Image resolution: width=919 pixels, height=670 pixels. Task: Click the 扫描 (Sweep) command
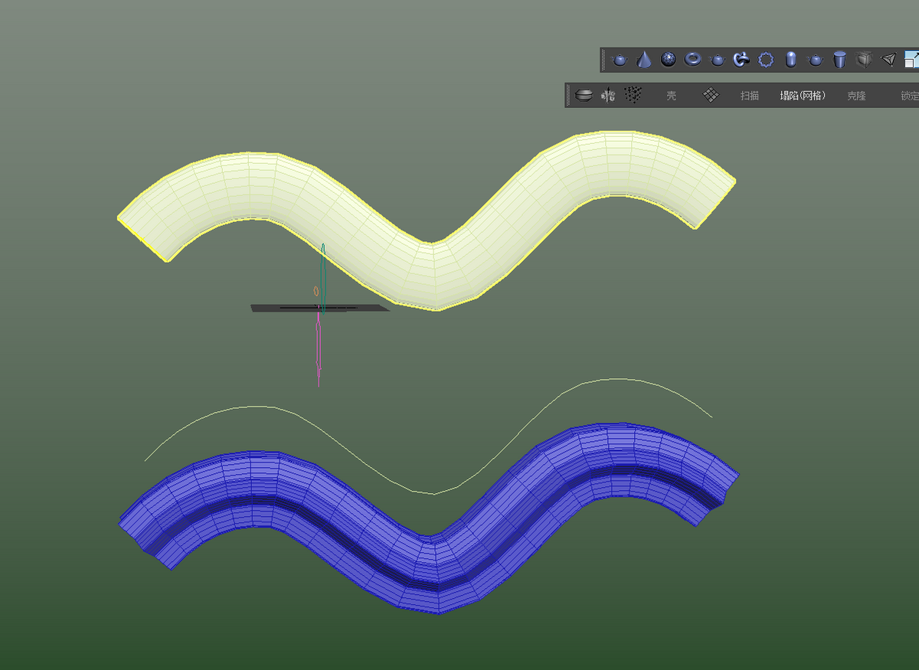point(749,95)
